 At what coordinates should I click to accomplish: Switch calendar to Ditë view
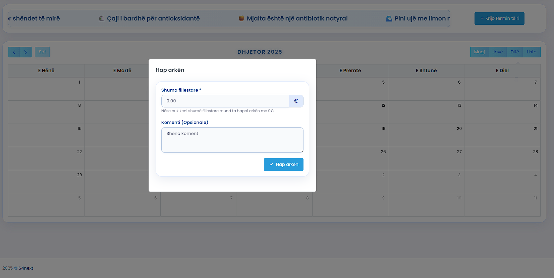[x=514, y=52]
